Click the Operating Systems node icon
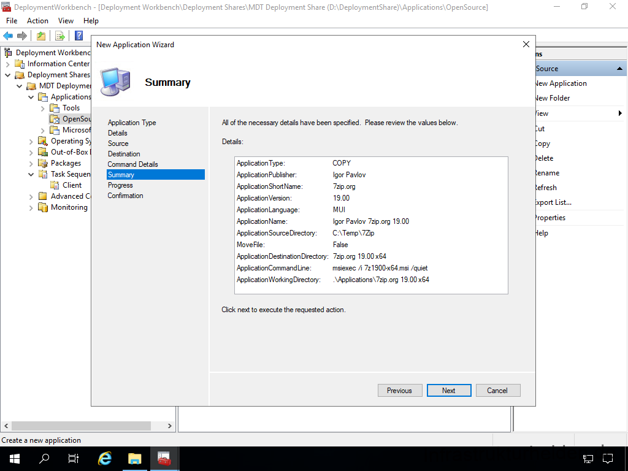The height and width of the screenshot is (471, 628). coord(43,141)
